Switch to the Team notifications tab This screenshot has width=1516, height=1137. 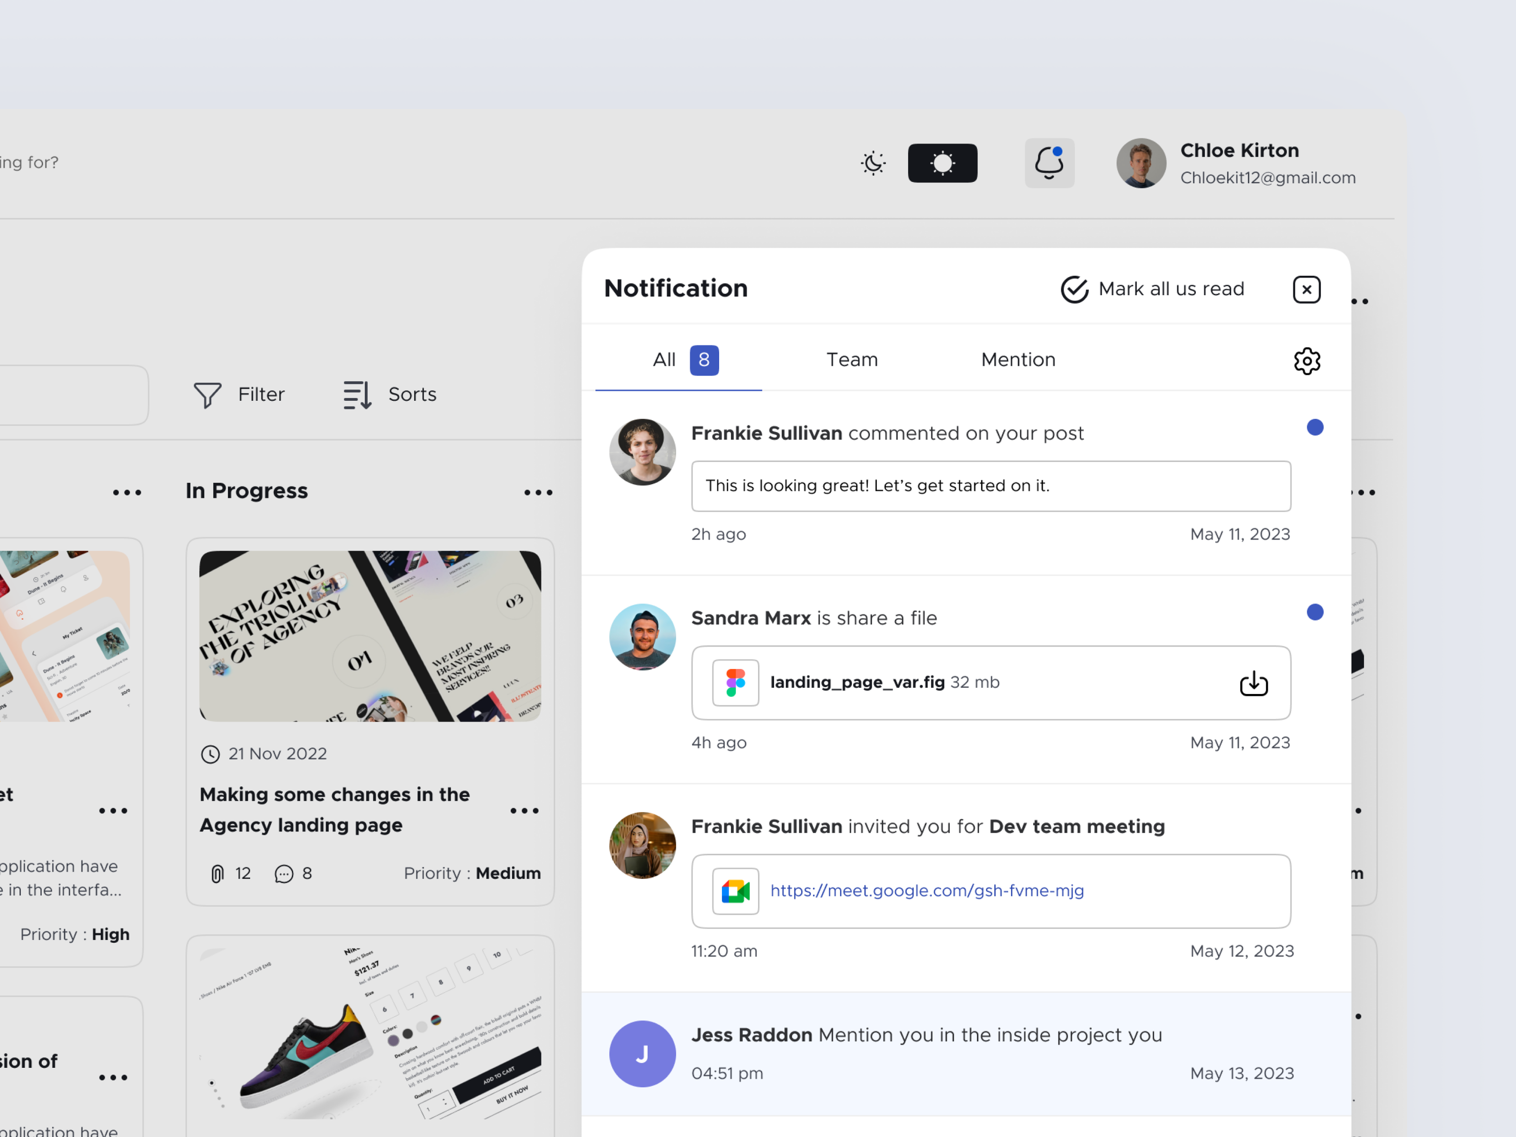click(x=852, y=359)
